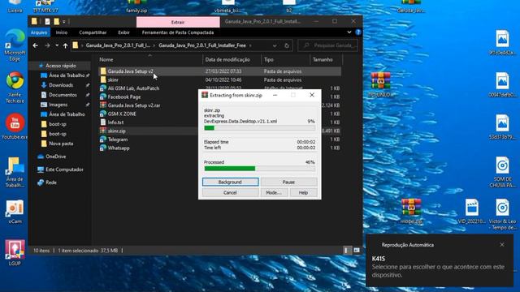Open OneDrive in navigation pane

click(56, 157)
